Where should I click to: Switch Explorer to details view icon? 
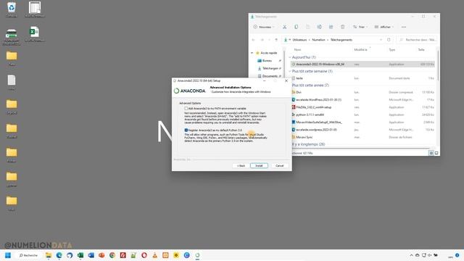[431, 153]
